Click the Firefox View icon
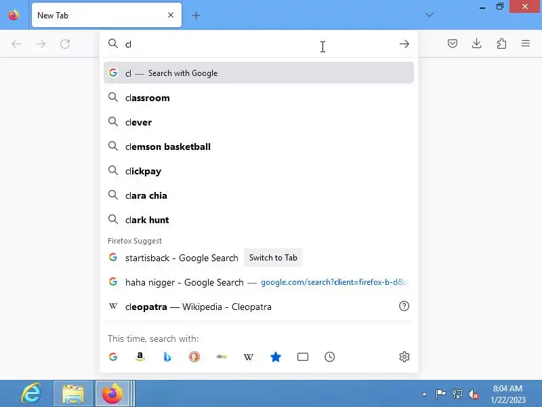Viewport: 542px width, 407px height. [x=14, y=15]
